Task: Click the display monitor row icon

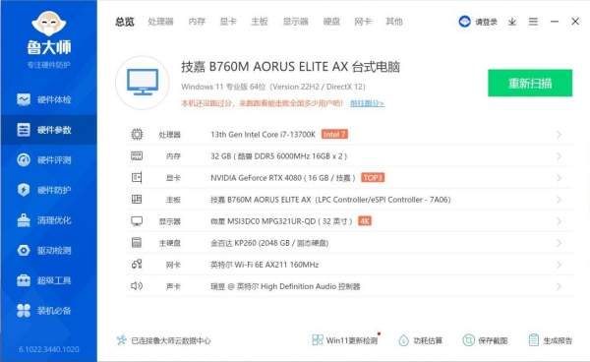Action: pos(137,221)
